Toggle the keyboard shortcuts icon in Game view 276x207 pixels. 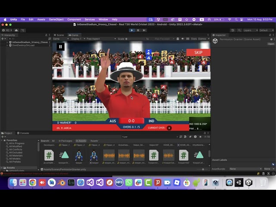click(188, 39)
